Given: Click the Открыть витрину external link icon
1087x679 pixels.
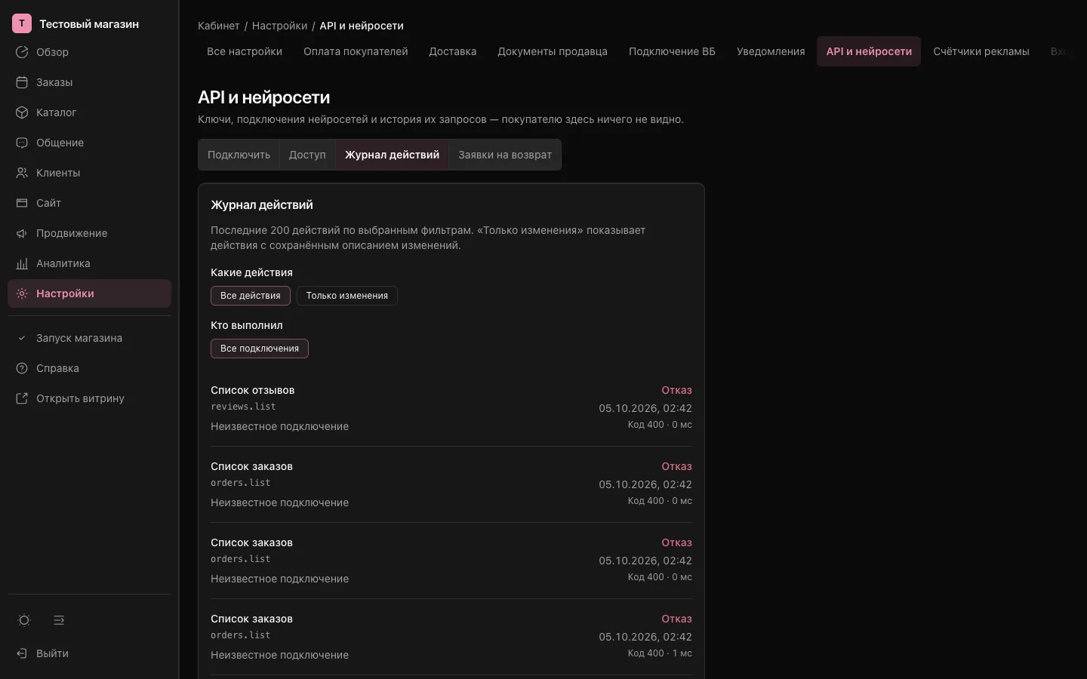Looking at the screenshot, I should click(x=22, y=398).
